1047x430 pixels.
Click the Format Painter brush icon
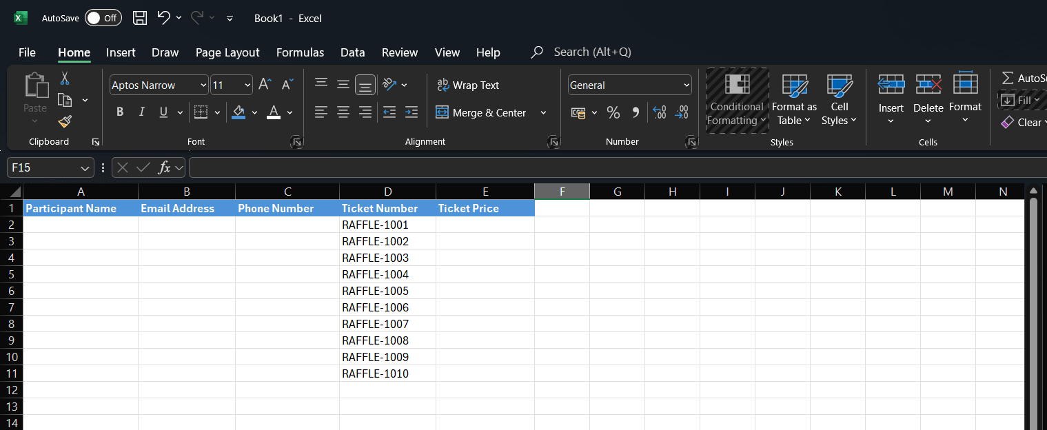[x=65, y=122]
